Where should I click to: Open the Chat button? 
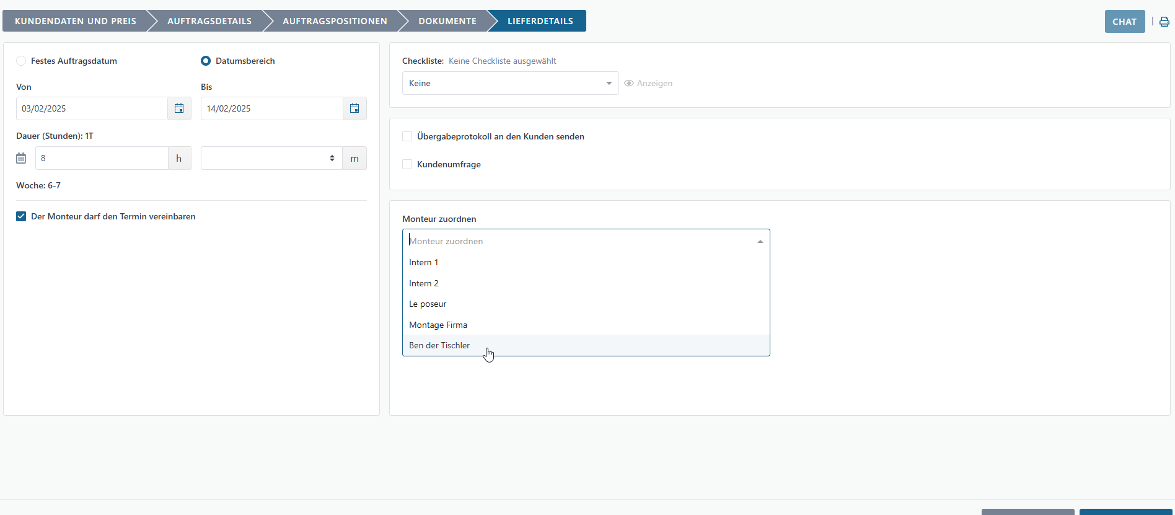coord(1124,22)
